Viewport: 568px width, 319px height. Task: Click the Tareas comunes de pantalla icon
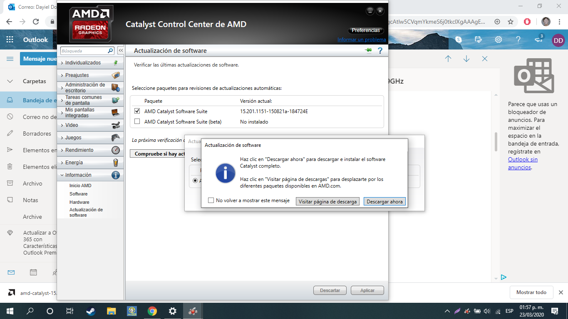coord(116,100)
